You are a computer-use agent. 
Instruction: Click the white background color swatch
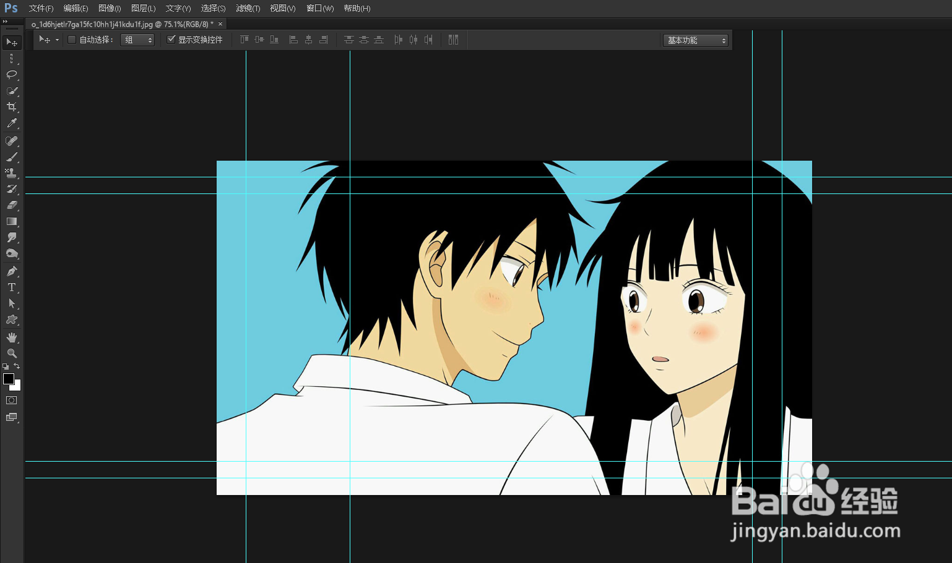(x=17, y=387)
